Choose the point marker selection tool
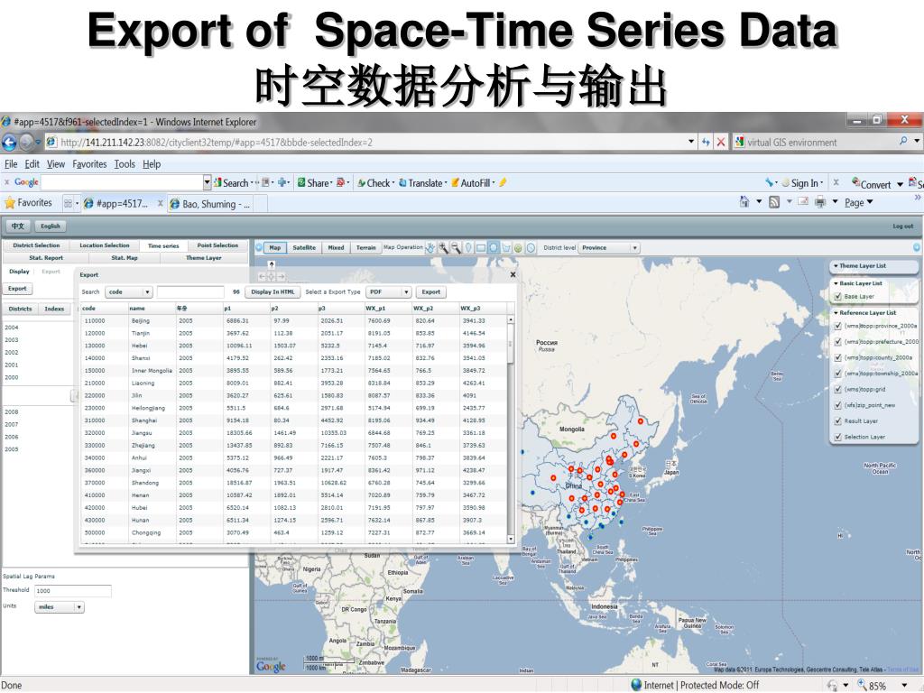 [x=468, y=248]
